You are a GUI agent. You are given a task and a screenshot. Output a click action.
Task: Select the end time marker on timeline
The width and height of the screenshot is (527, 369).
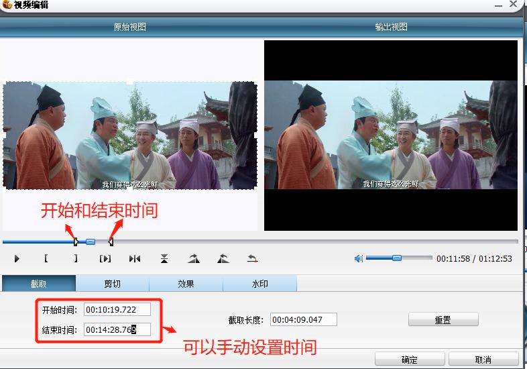[111, 242]
